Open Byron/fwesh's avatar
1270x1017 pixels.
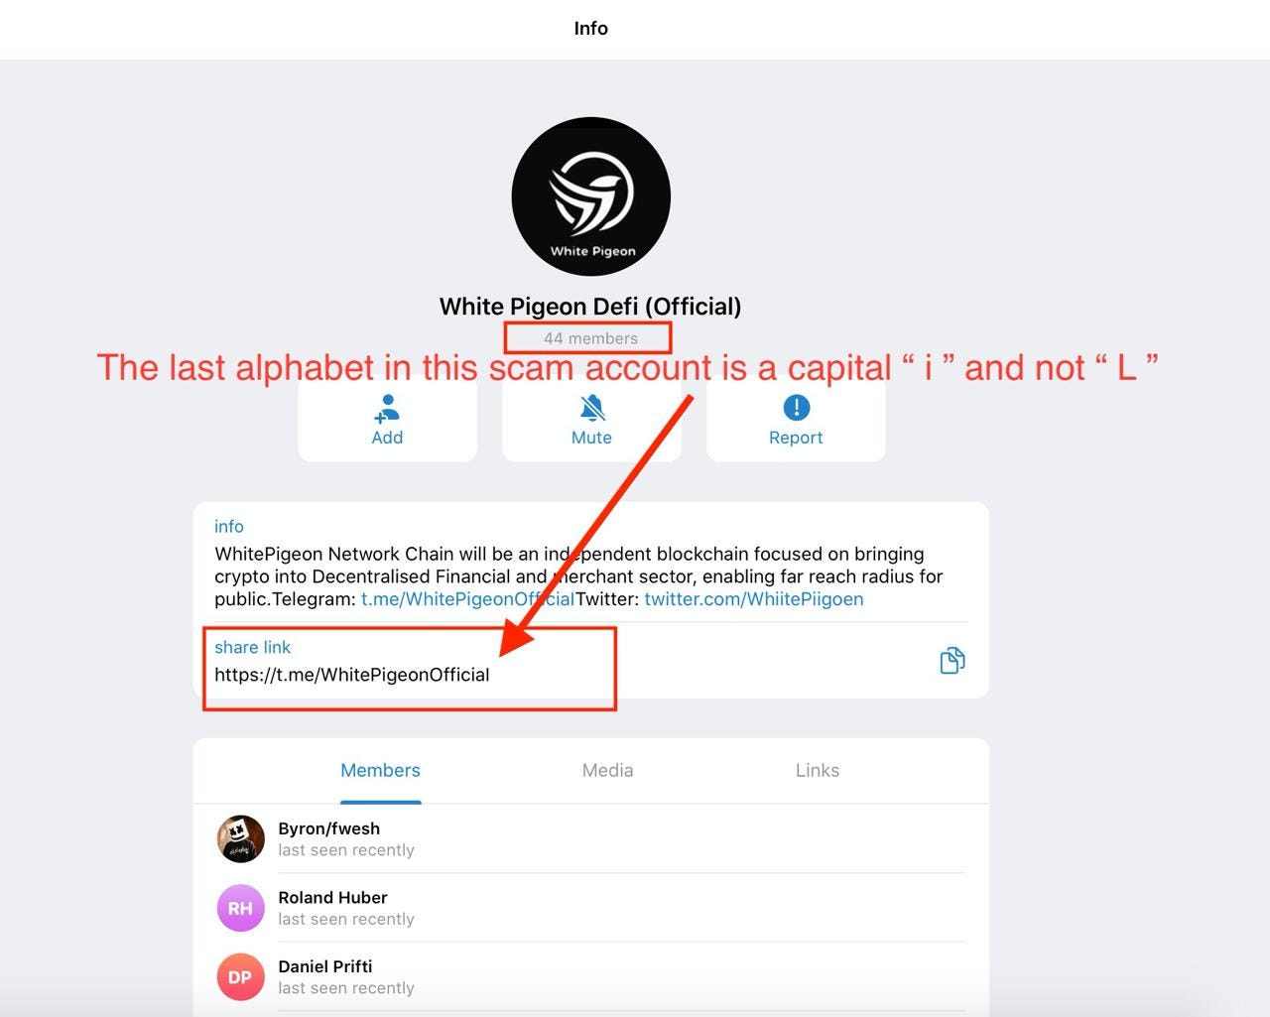(x=240, y=839)
